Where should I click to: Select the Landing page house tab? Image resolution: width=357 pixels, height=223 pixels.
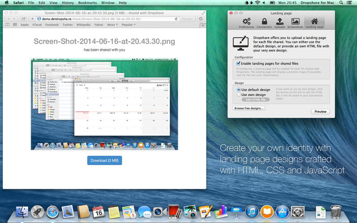tap(315, 23)
